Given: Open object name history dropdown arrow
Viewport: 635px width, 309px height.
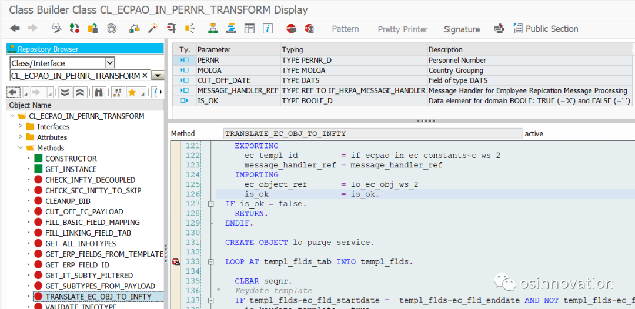Looking at the screenshot, I should click(x=158, y=76).
